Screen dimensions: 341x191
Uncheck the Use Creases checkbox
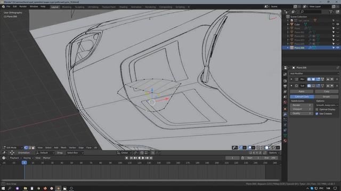click(x=317, y=114)
